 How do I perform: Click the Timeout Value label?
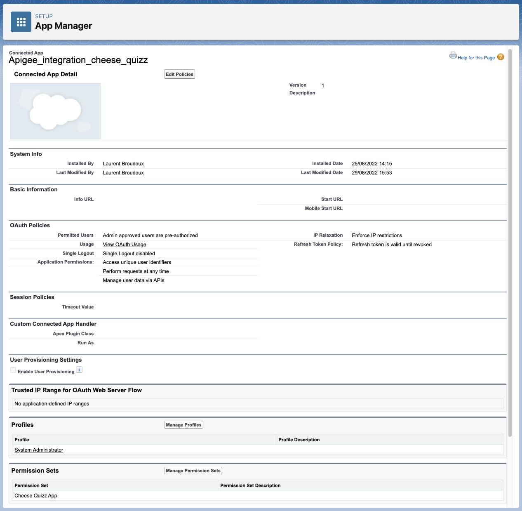click(78, 307)
